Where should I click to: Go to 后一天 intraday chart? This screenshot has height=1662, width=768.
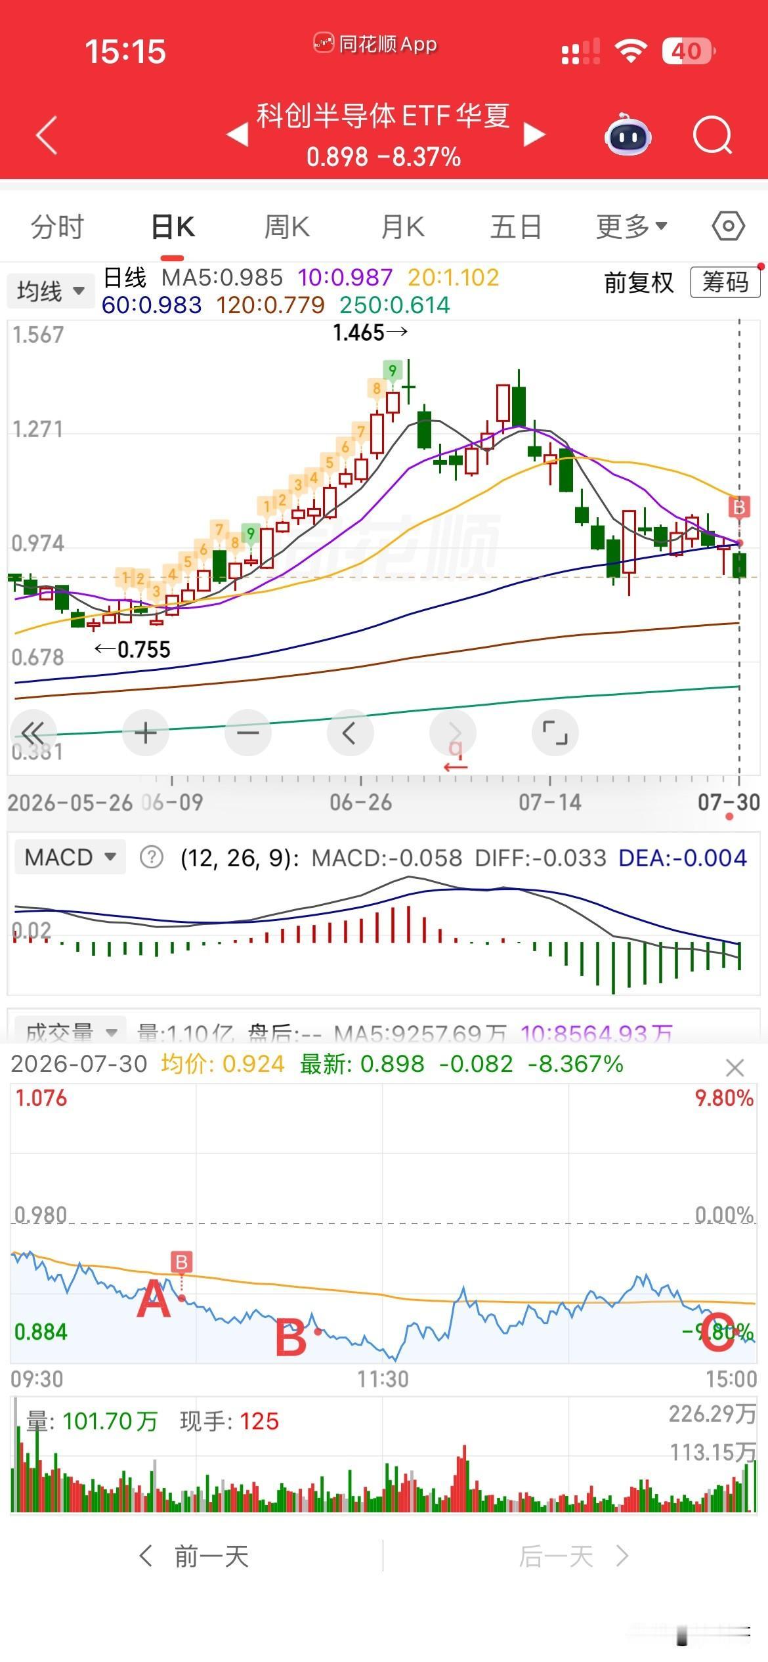pos(574,1556)
